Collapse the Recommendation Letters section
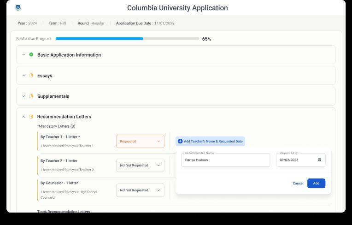352x225 pixels. coord(23,117)
